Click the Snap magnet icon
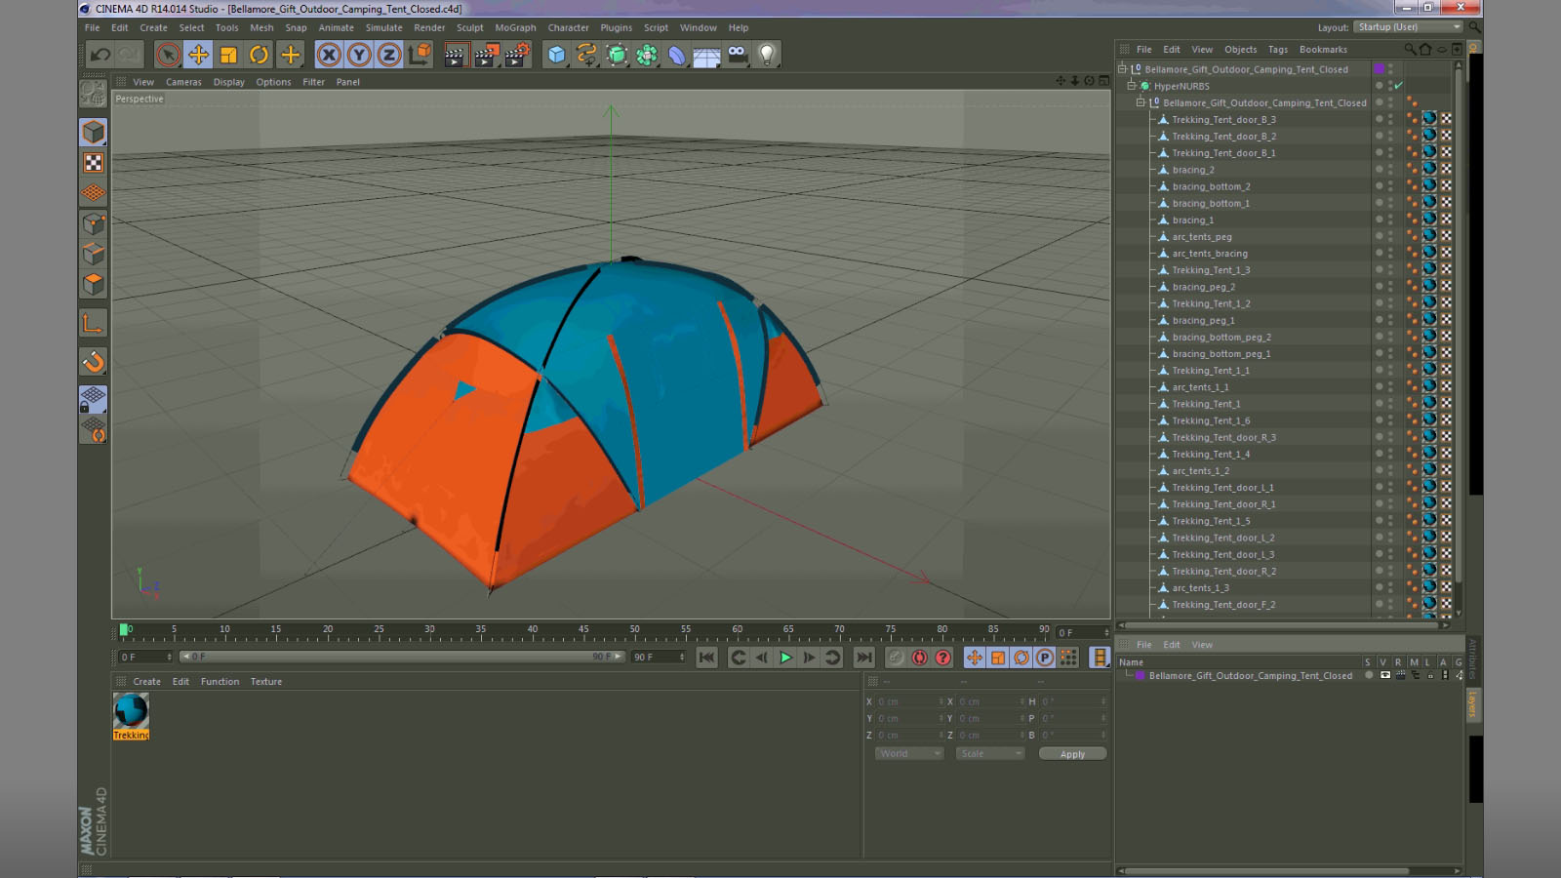The image size is (1561, 878). tap(94, 362)
